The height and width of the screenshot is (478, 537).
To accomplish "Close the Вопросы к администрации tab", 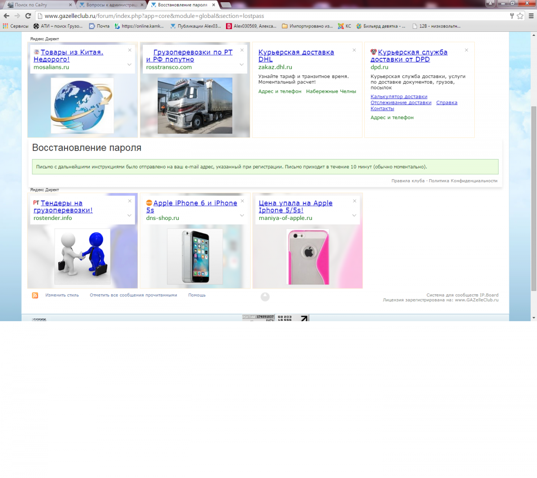I will tap(142, 5).
